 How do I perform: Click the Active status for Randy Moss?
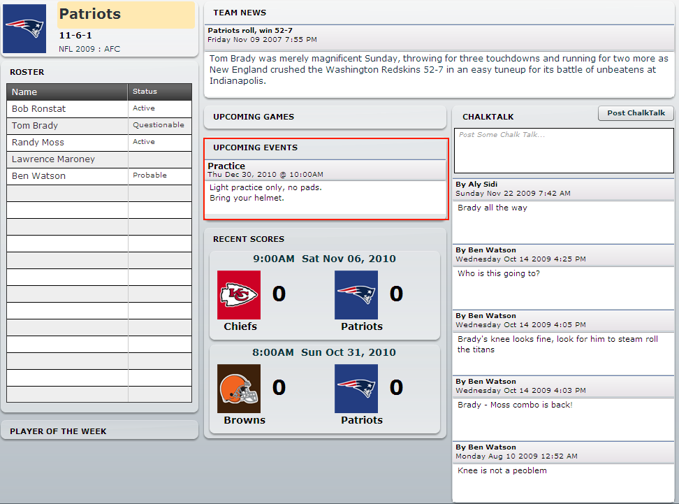tap(144, 141)
